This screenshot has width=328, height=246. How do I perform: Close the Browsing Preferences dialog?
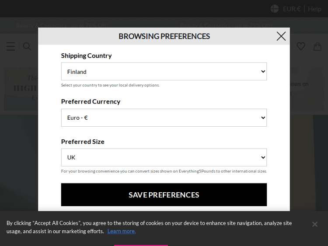(x=281, y=36)
